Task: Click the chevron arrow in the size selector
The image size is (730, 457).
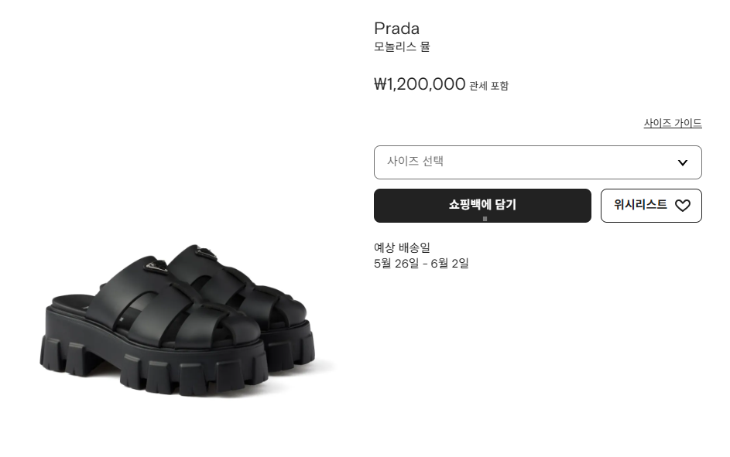Action: (683, 162)
